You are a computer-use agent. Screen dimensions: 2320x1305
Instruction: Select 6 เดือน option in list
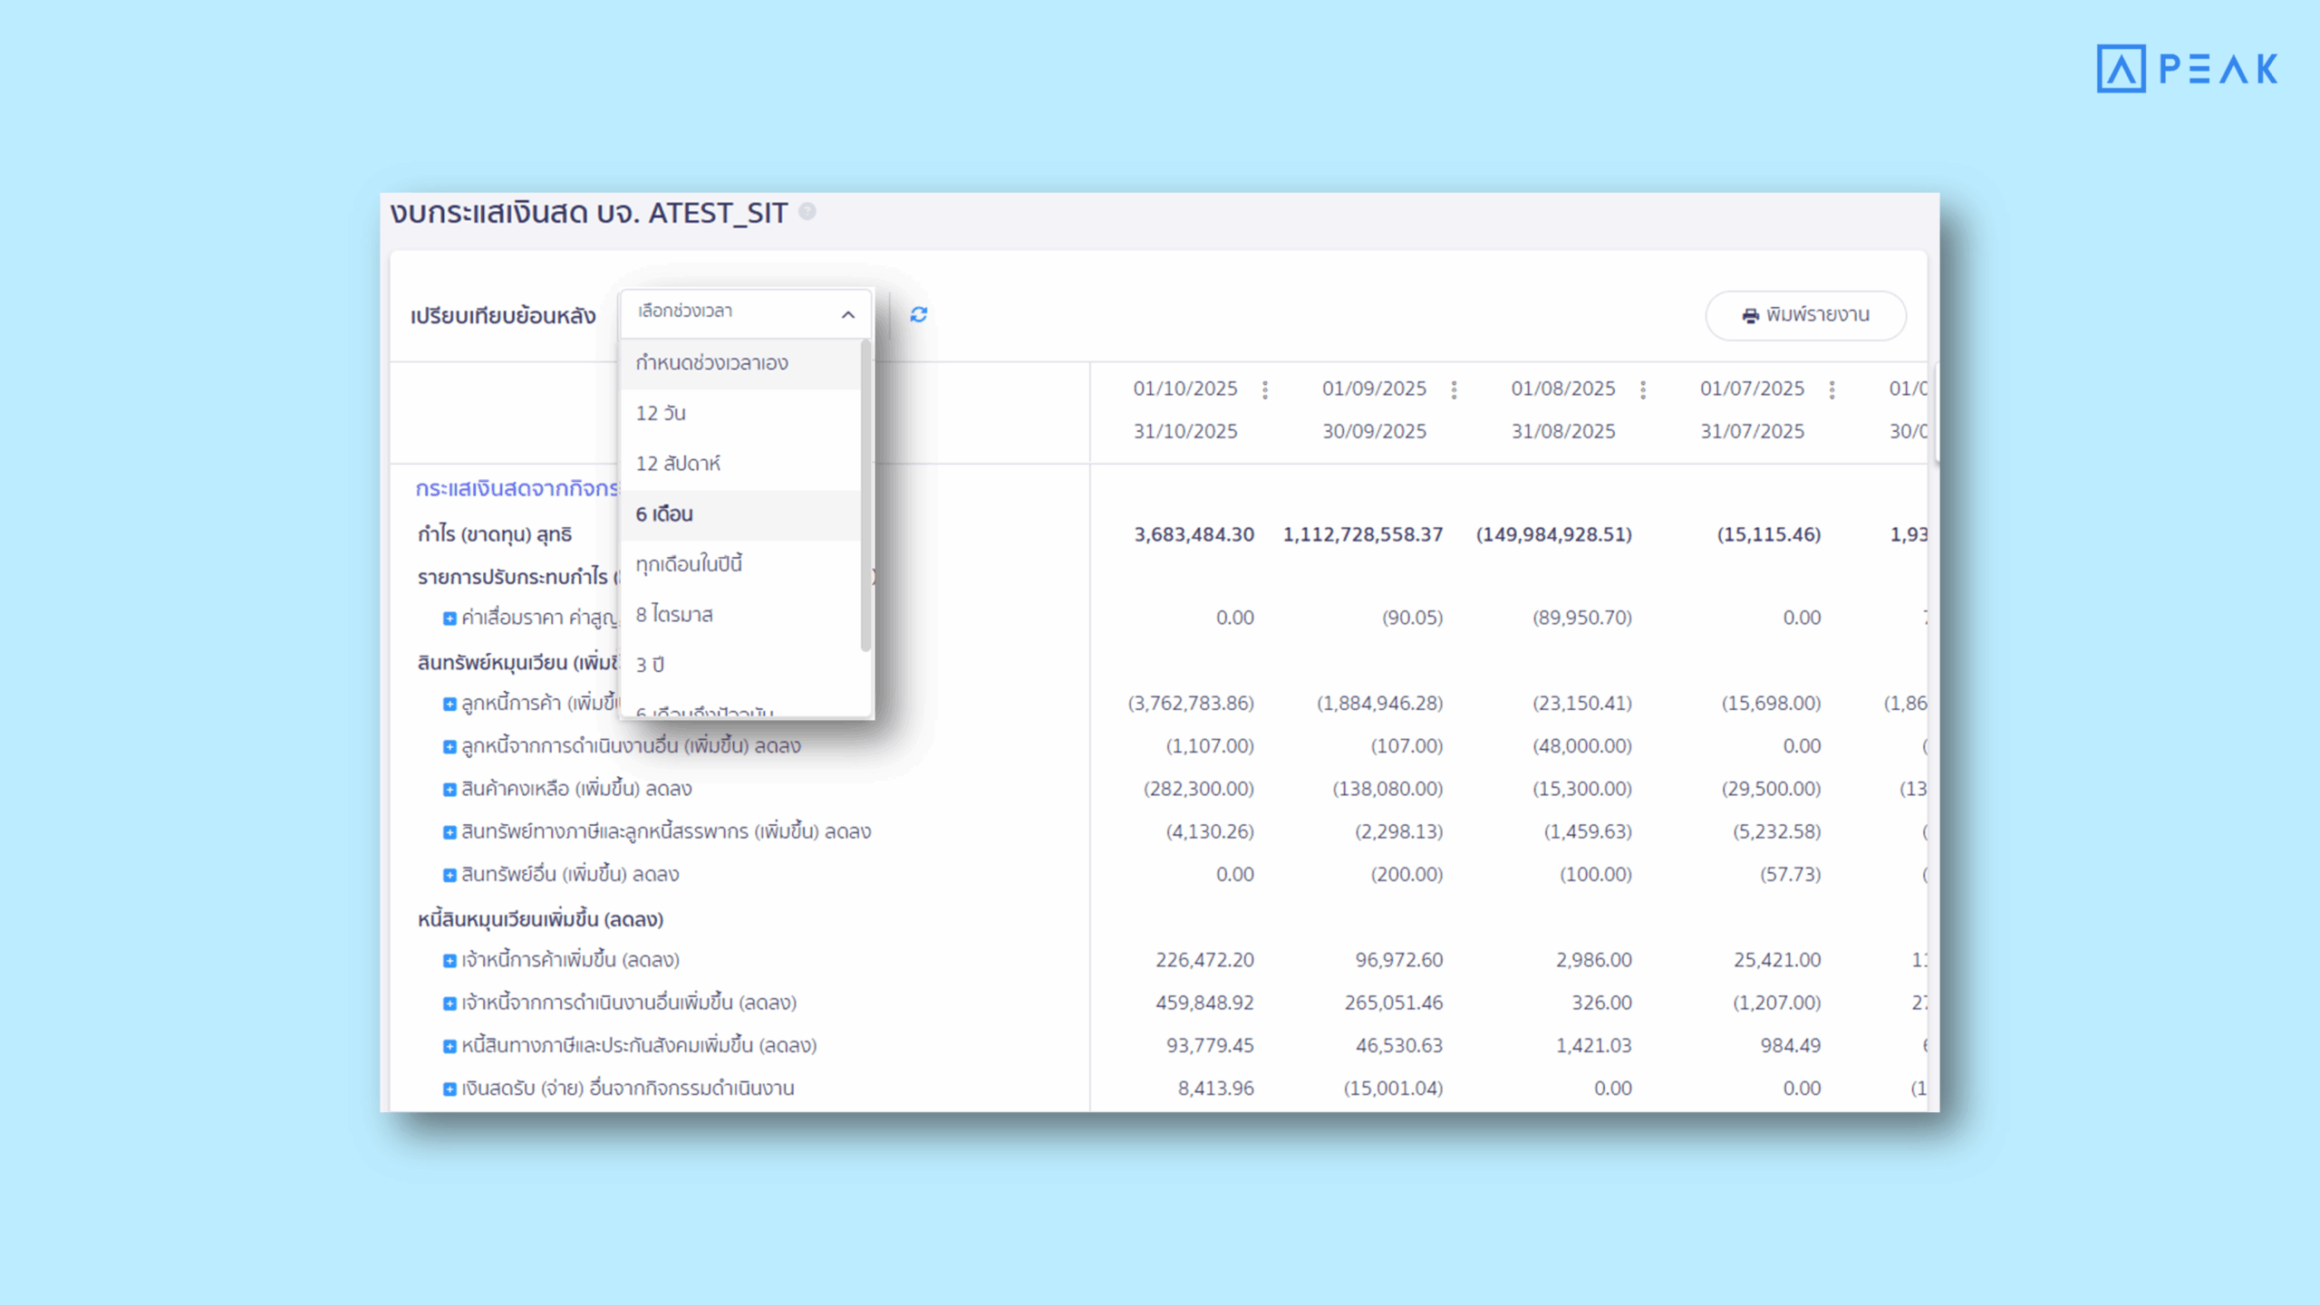(664, 514)
